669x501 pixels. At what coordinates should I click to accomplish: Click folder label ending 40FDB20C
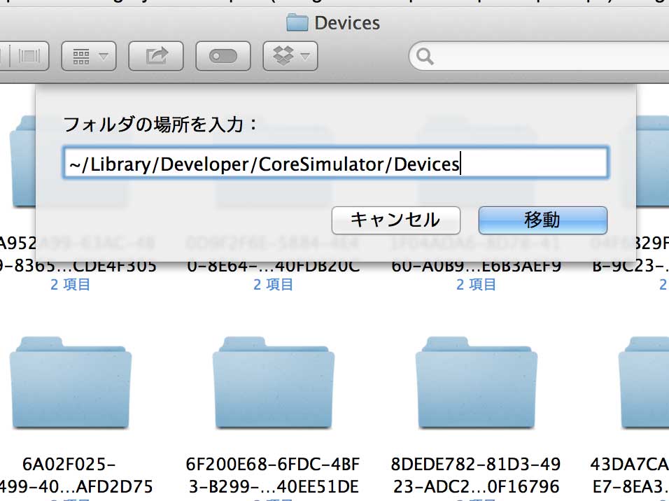point(274,266)
